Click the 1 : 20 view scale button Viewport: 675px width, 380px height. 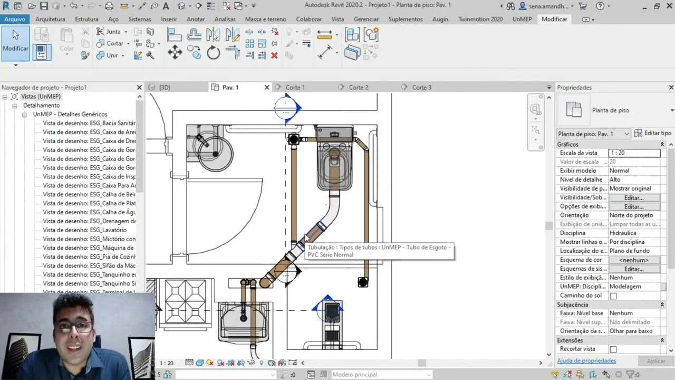point(167,363)
